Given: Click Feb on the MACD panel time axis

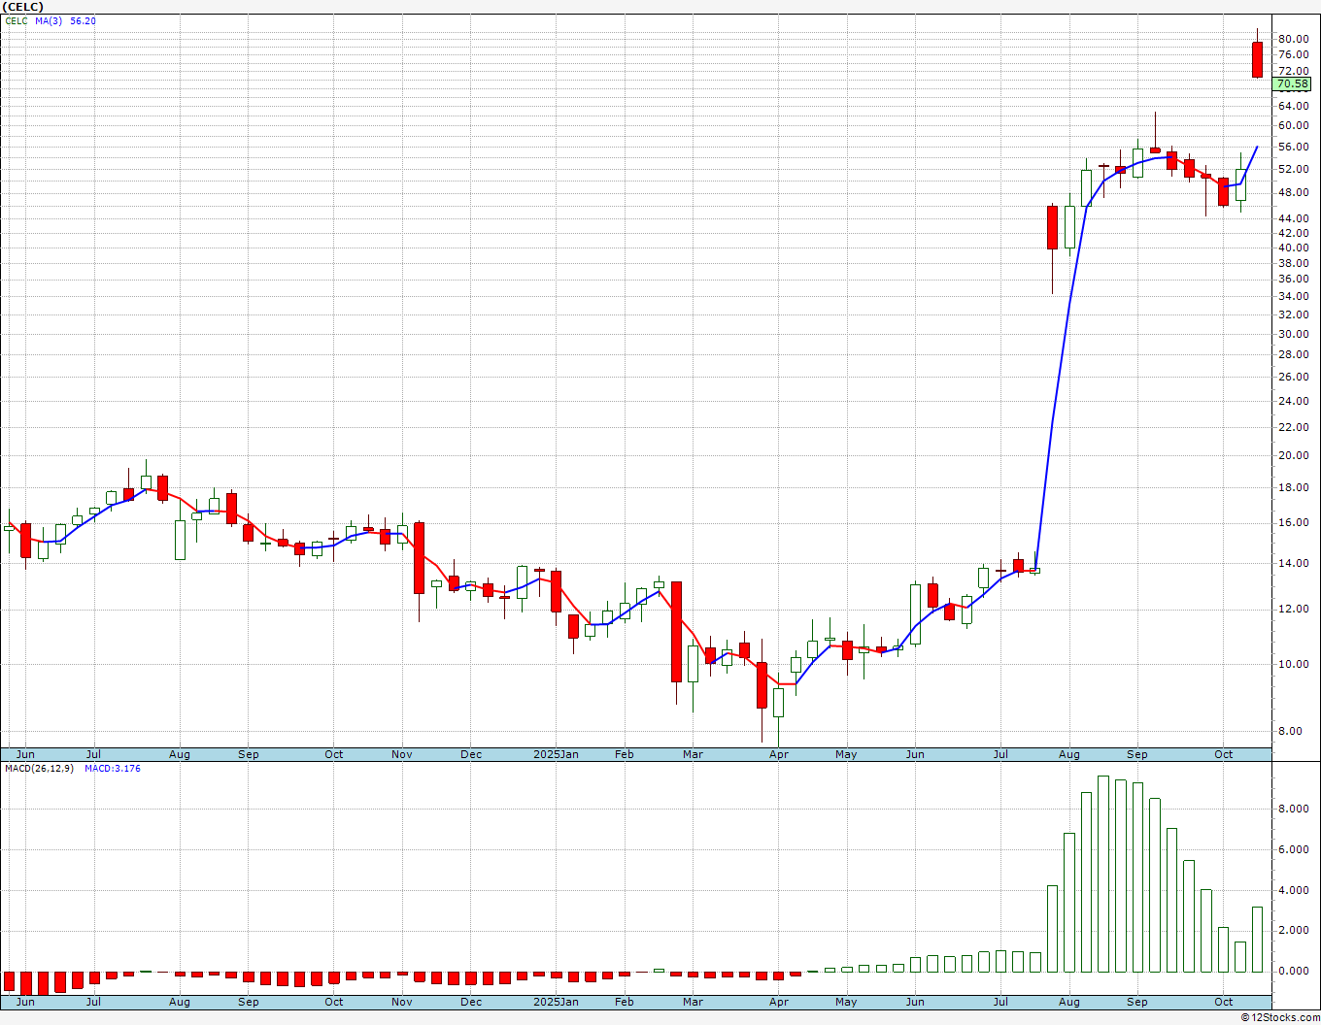Looking at the screenshot, I should pos(625,1002).
